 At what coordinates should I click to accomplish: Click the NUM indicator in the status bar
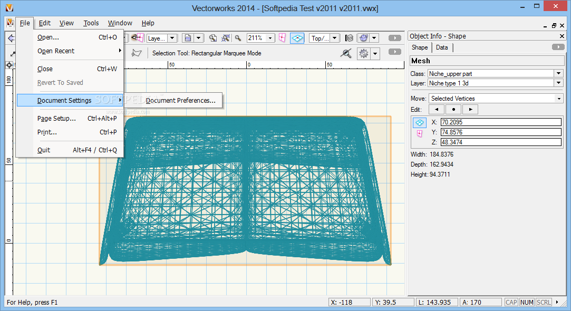pyautogui.click(x=527, y=302)
